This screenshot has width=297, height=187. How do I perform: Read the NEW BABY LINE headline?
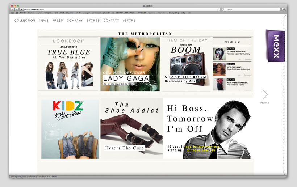[234, 67]
